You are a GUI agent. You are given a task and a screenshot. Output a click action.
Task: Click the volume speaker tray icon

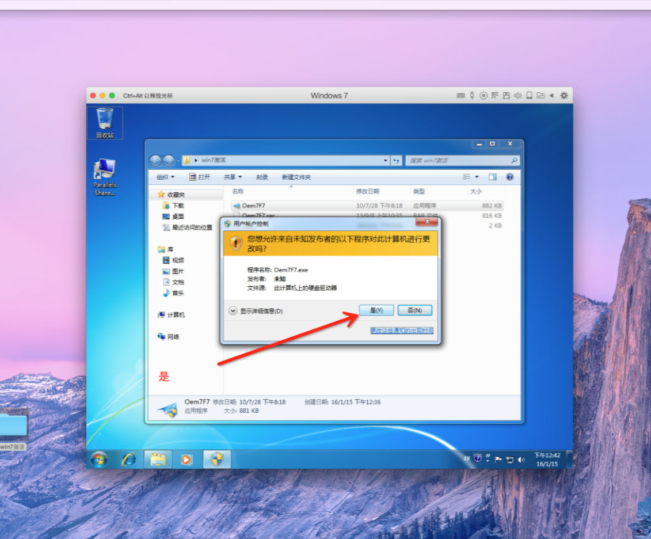click(x=521, y=460)
